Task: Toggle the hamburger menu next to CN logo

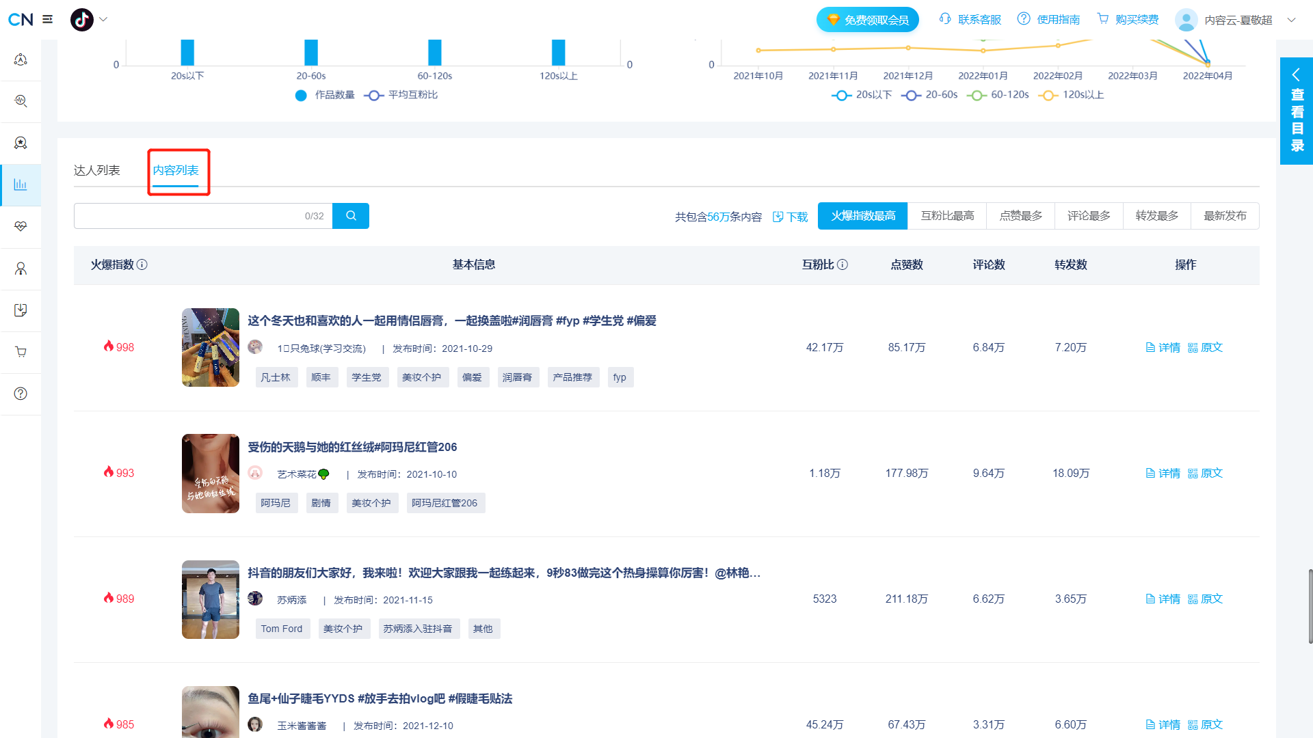Action: click(x=47, y=19)
